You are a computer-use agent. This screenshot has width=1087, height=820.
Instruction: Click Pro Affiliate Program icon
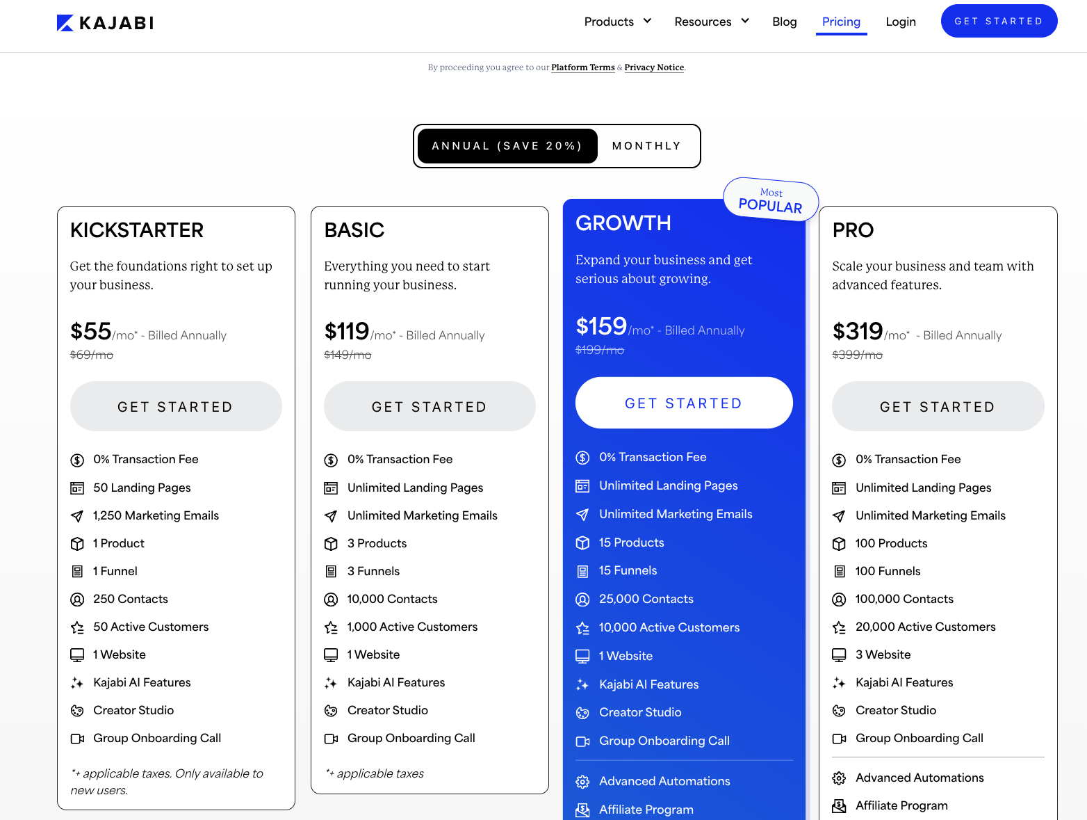coord(839,806)
